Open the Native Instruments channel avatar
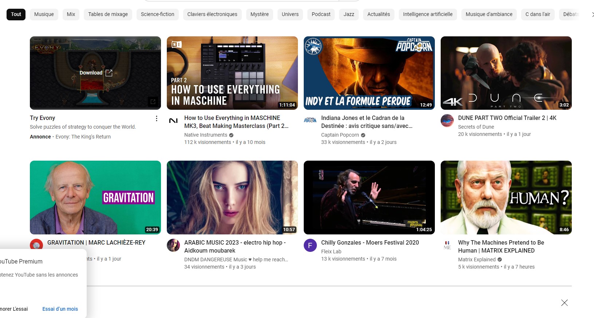The width and height of the screenshot is (594, 318). 173,121
